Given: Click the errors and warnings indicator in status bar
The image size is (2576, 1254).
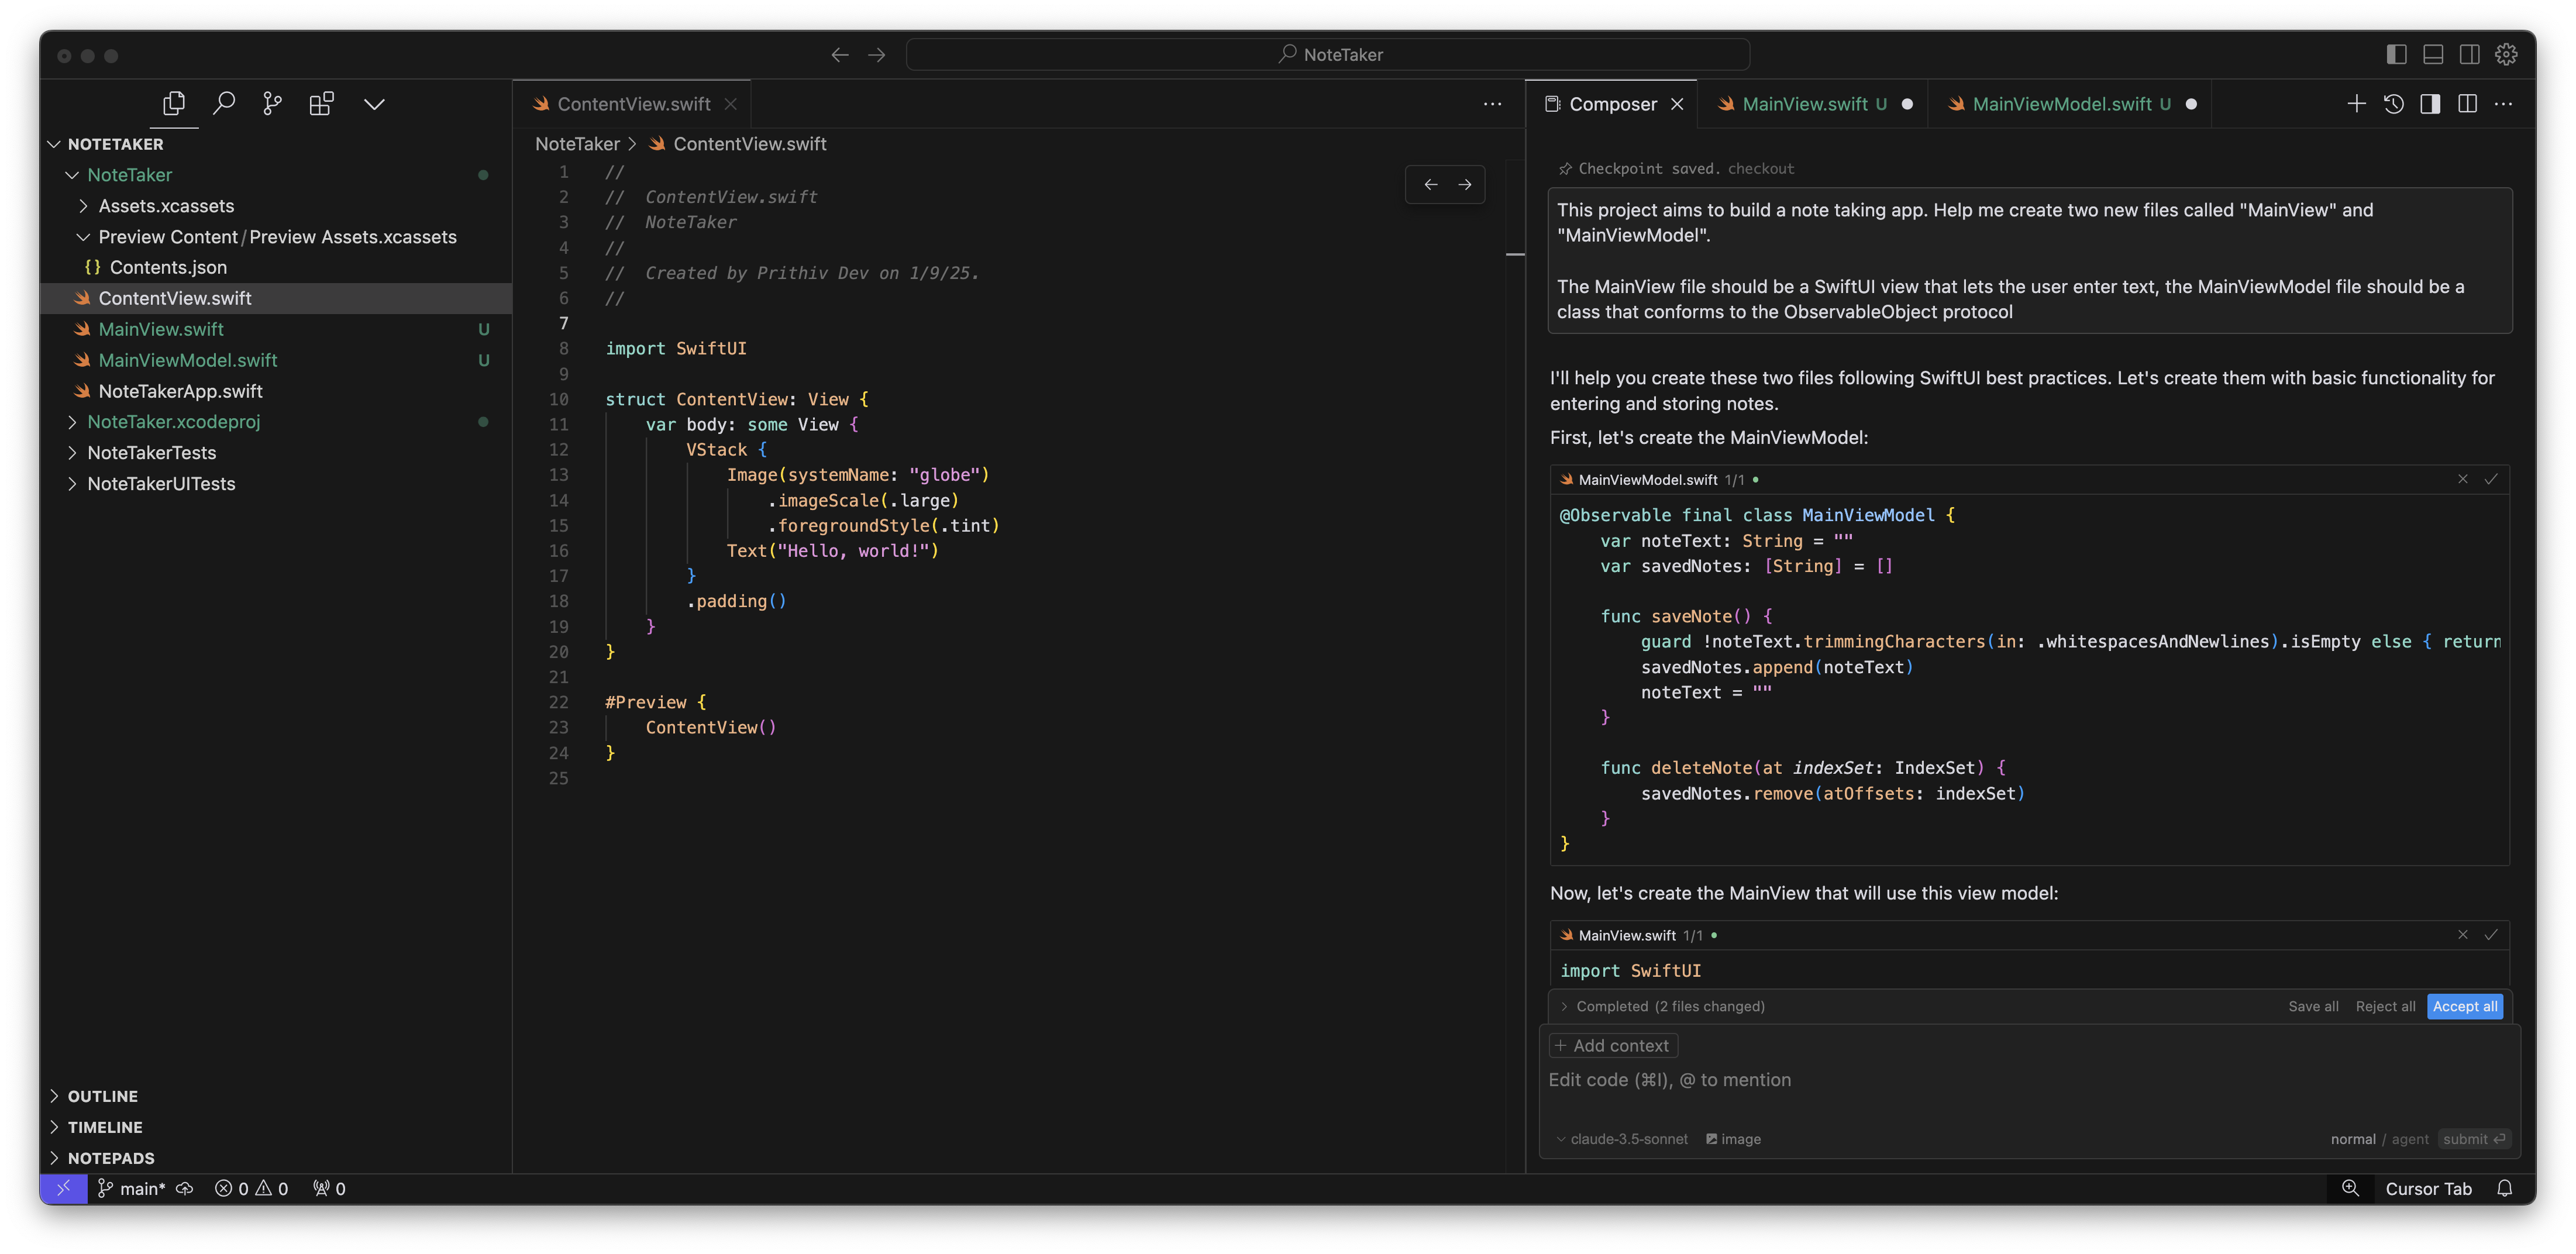Looking at the screenshot, I should (252, 1188).
